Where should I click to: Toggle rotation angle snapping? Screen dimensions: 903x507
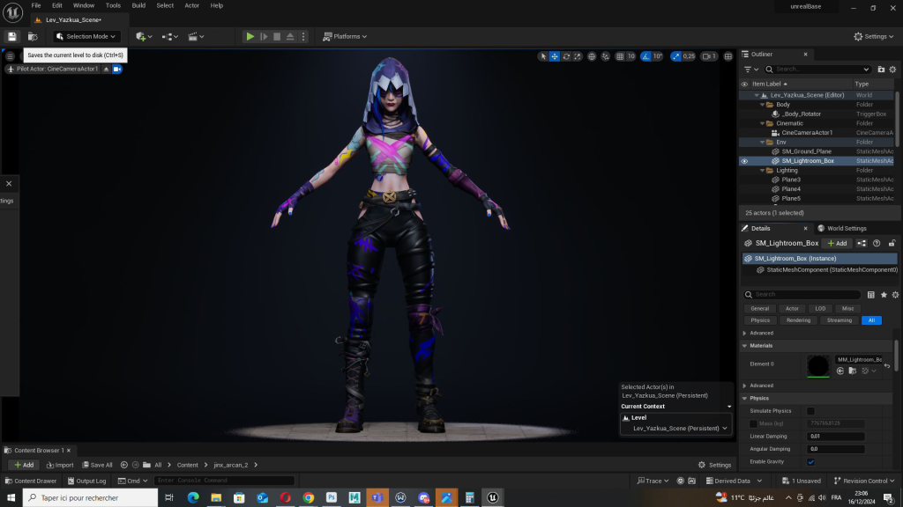point(646,56)
